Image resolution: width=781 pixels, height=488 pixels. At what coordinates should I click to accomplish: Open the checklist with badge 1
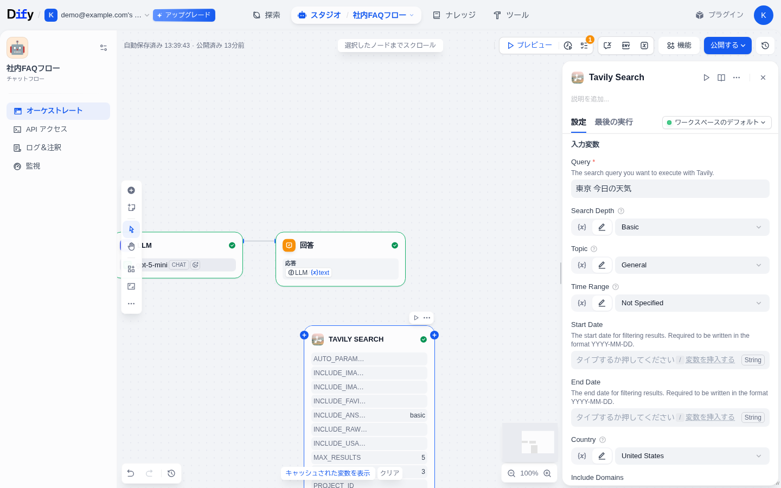(x=584, y=46)
